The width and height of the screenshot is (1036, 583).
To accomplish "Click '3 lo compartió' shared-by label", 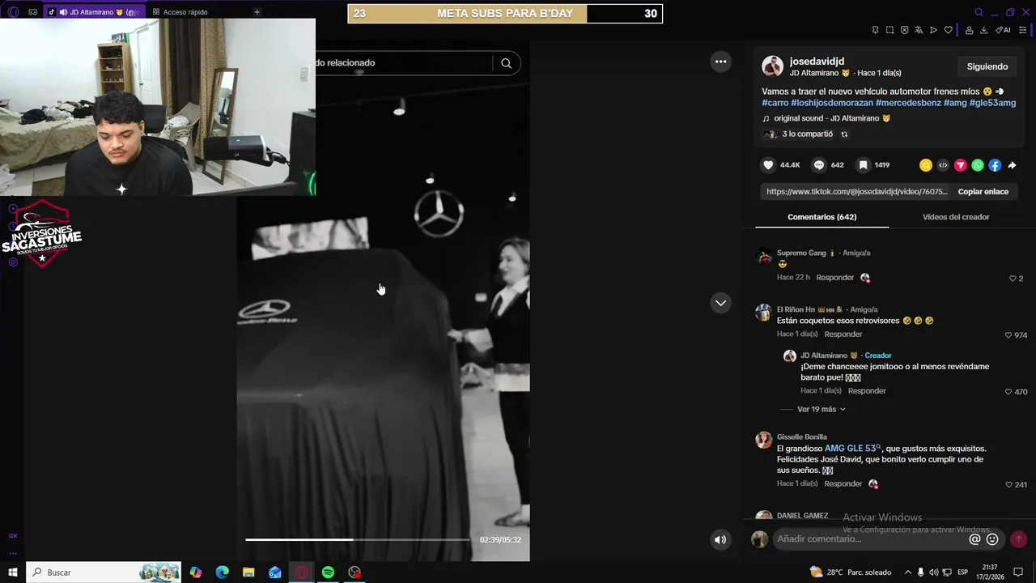I will pyautogui.click(x=807, y=134).
